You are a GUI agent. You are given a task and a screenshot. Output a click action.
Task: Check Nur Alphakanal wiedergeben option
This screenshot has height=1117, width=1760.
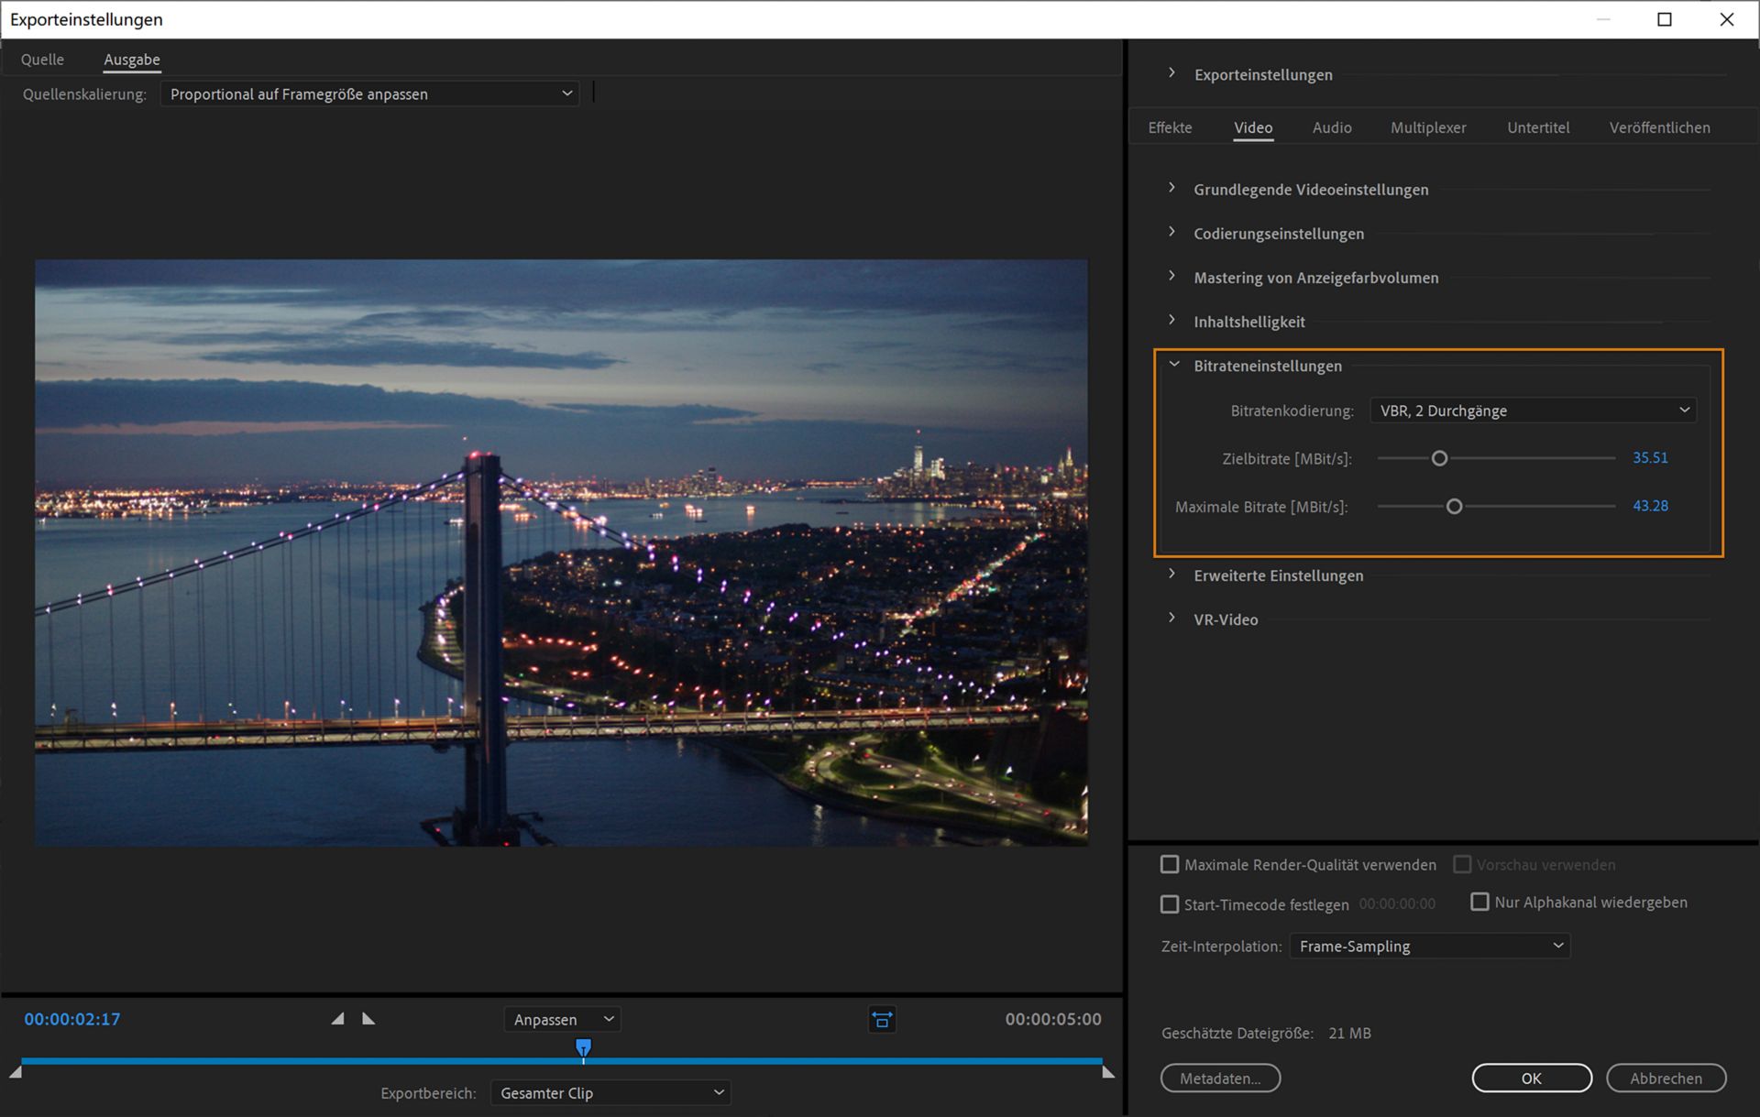click(x=1479, y=902)
